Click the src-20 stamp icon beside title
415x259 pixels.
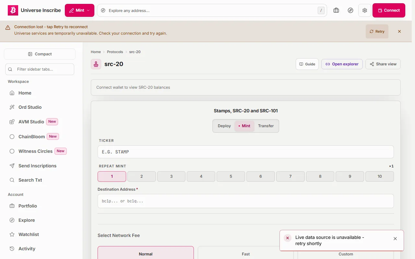pos(96,64)
